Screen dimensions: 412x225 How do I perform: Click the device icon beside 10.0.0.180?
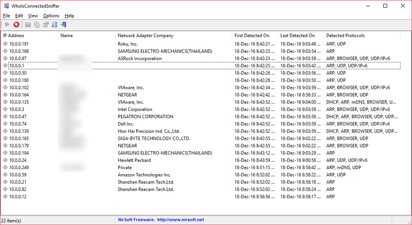tap(5, 80)
